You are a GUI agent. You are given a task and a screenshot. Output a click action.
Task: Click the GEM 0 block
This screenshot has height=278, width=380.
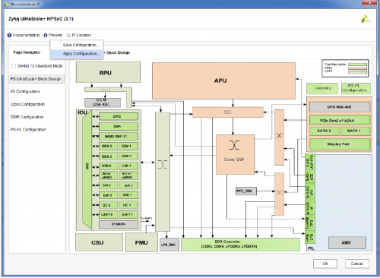[109, 146]
